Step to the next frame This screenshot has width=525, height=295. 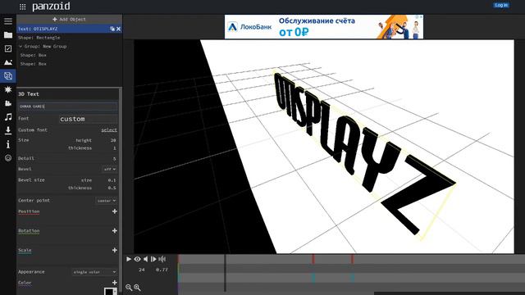point(153,259)
